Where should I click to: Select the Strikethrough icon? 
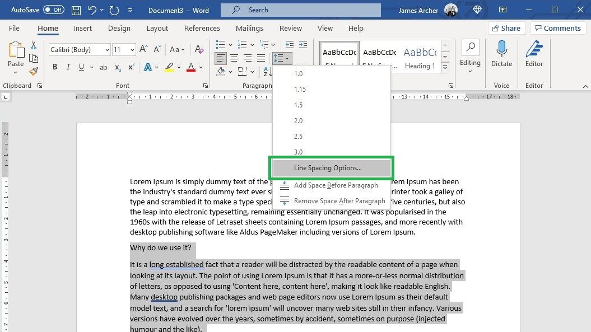pyautogui.click(x=104, y=67)
